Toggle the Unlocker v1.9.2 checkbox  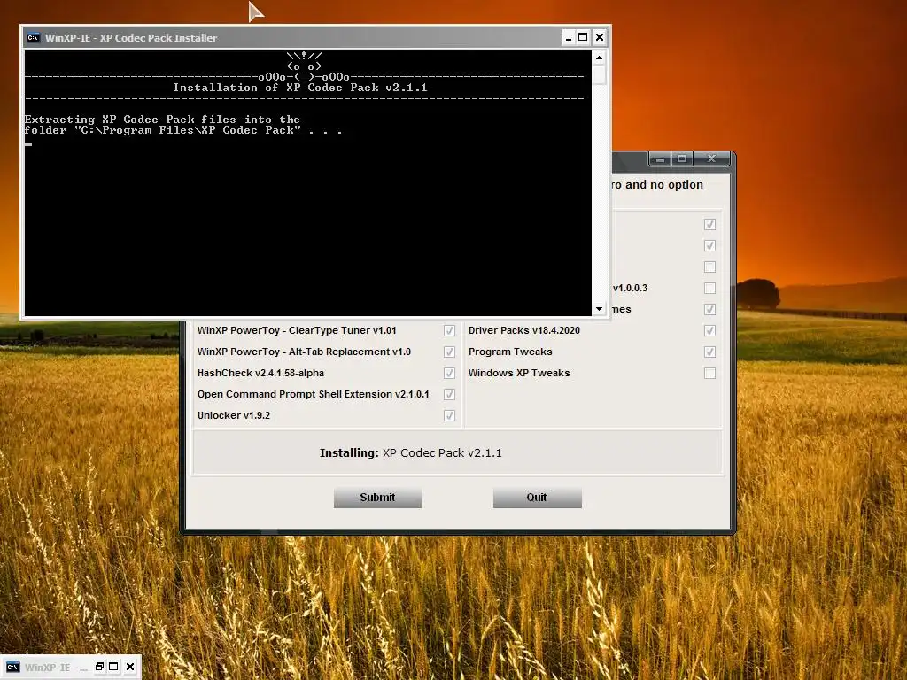449,415
